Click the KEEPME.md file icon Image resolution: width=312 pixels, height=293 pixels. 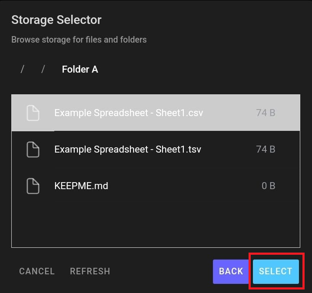pyautogui.click(x=33, y=186)
